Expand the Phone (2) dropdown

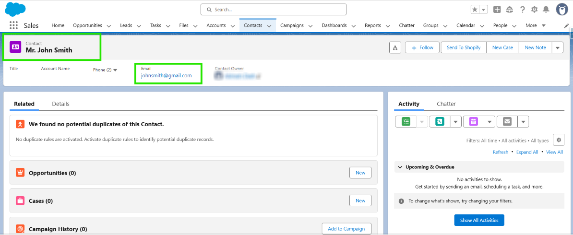click(x=115, y=70)
